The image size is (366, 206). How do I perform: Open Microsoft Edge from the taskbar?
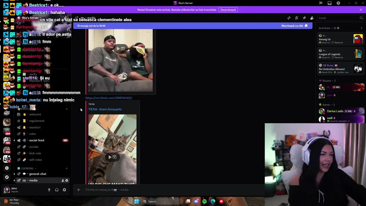[x=213, y=201]
